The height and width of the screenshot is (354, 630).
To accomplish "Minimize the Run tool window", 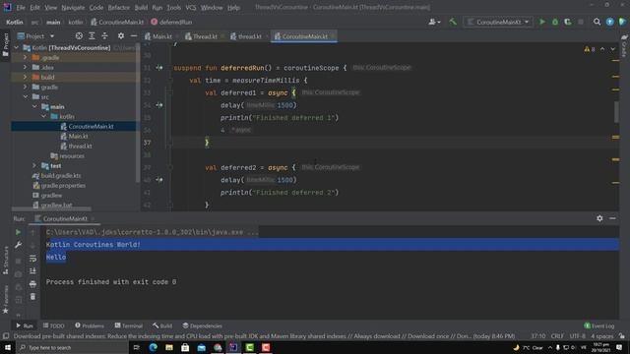I will 612,218.
